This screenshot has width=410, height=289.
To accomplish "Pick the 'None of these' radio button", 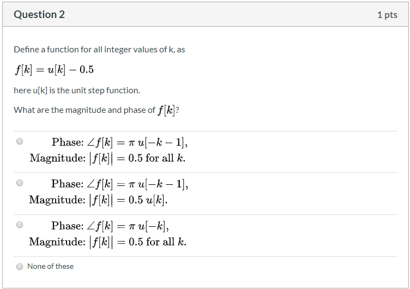I will [20, 267].
